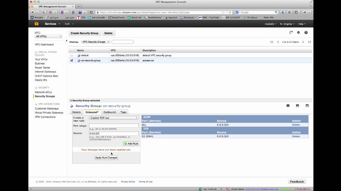Go to next page of items
341x191 pixels.
[x=303, y=42]
